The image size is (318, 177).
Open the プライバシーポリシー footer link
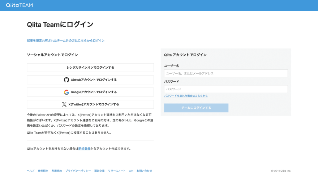pyautogui.click(x=78, y=171)
